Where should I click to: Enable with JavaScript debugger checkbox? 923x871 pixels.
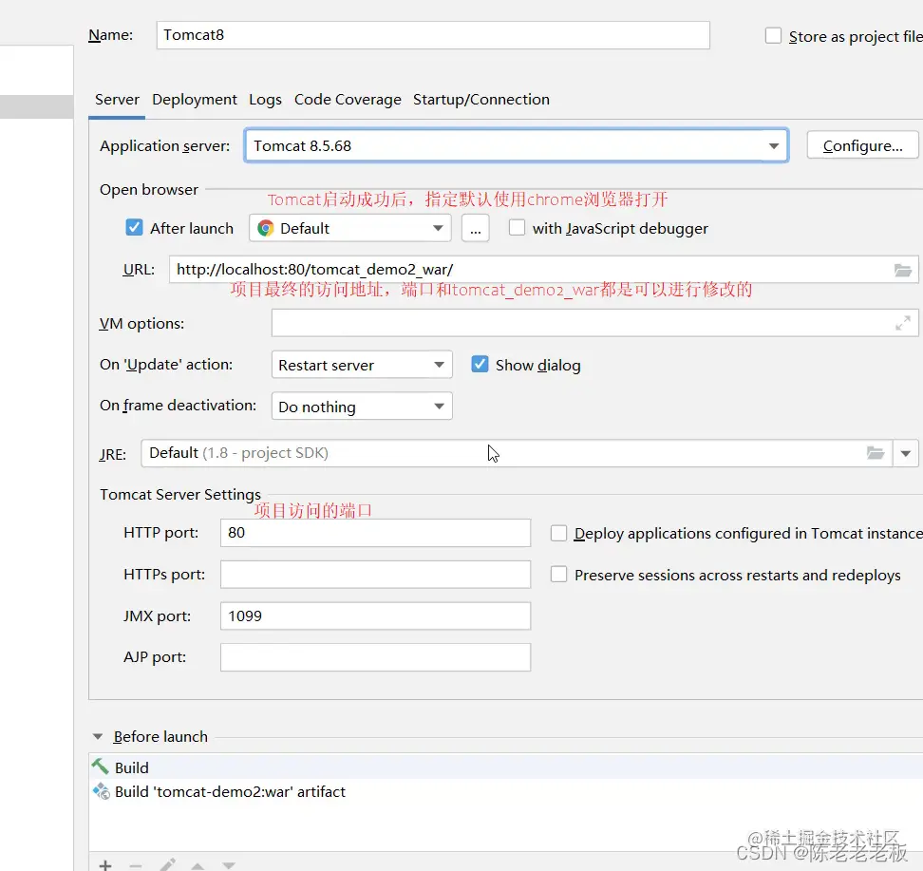pyautogui.click(x=517, y=227)
